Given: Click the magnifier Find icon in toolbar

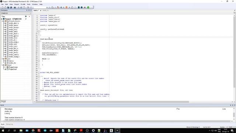Looking at the screenshot, I should pyautogui.click(x=52, y=7).
